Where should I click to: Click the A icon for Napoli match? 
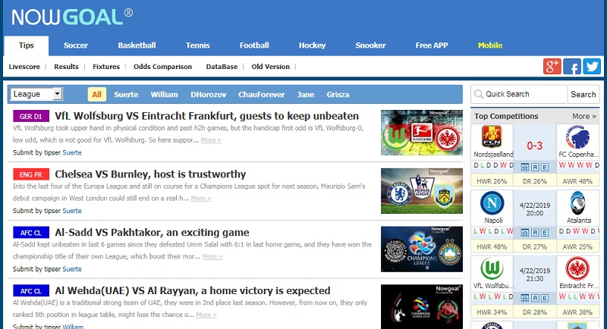tap(535, 233)
